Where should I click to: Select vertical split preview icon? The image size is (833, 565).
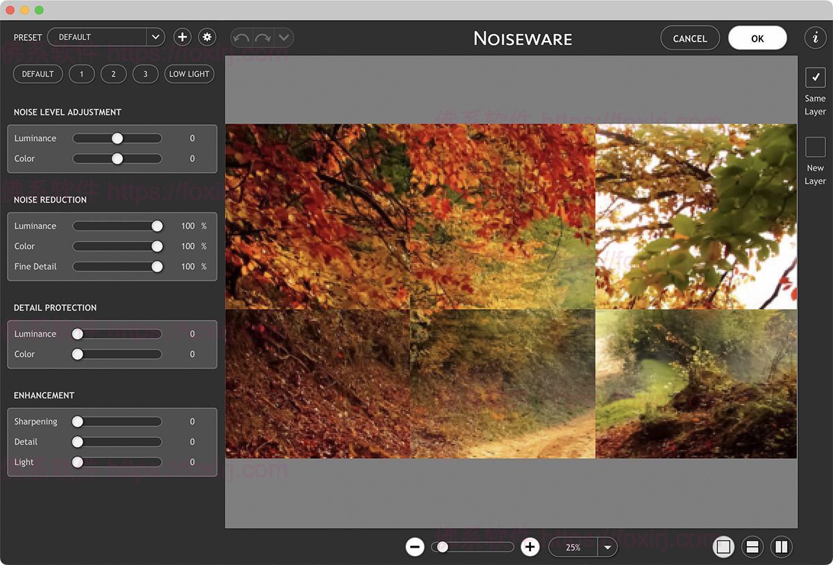[781, 547]
